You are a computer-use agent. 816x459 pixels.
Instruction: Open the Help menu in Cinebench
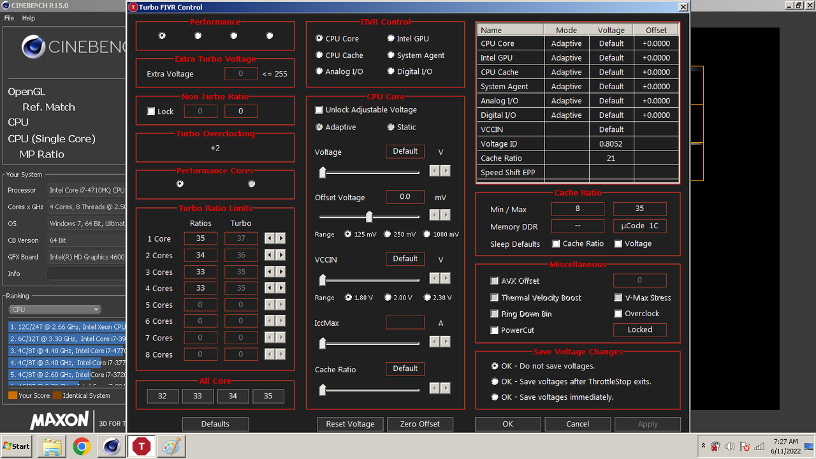(29, 18)
